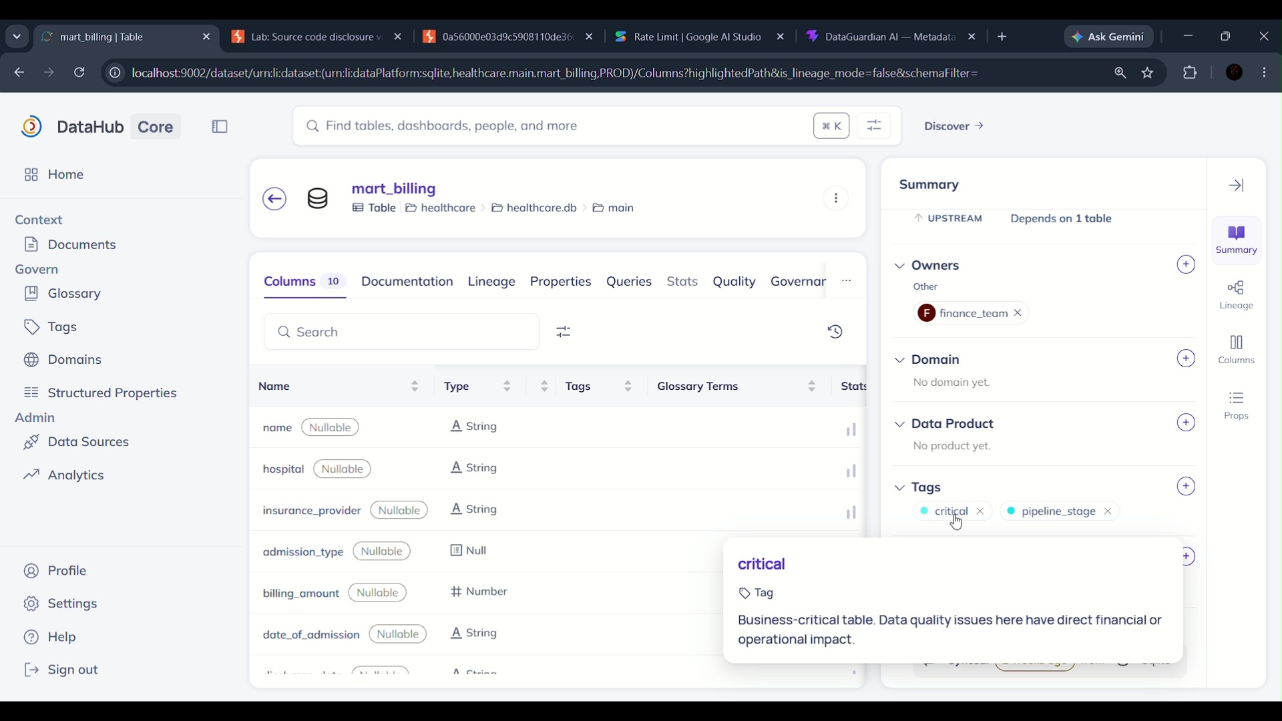Open browser extensions puzzle icon
The height and width of the screenshot is (721, 1282).
pyautogui.click(x=1190, y=73)
